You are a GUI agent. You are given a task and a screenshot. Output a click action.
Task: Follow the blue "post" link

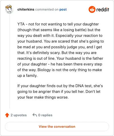(x=63, y=9)
